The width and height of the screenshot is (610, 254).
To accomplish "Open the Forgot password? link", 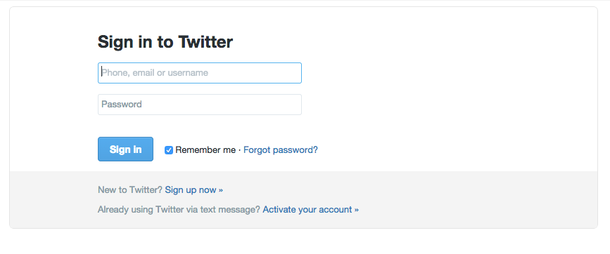I will [281, 149].
